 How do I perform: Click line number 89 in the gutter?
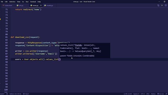6,59
